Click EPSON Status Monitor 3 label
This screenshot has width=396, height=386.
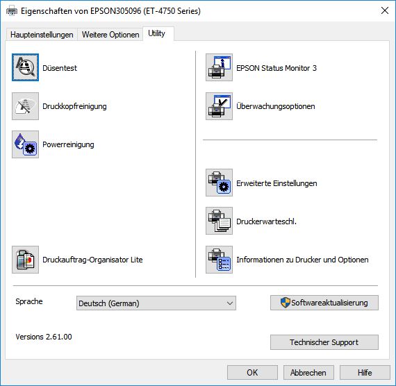[x=277, y=68]
